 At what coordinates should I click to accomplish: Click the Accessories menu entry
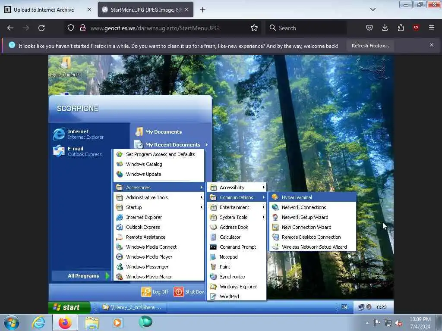point(159,187)
